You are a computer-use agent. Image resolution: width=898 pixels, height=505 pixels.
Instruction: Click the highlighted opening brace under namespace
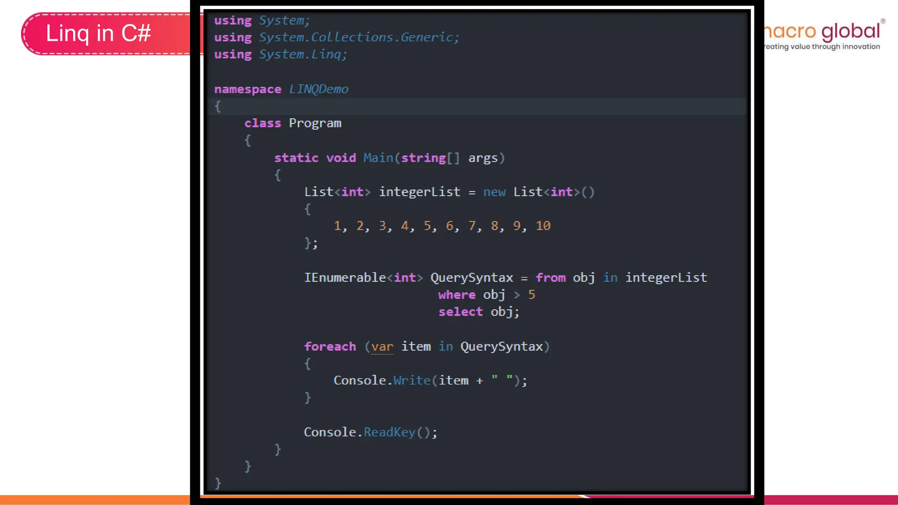(x=217, y=106)
